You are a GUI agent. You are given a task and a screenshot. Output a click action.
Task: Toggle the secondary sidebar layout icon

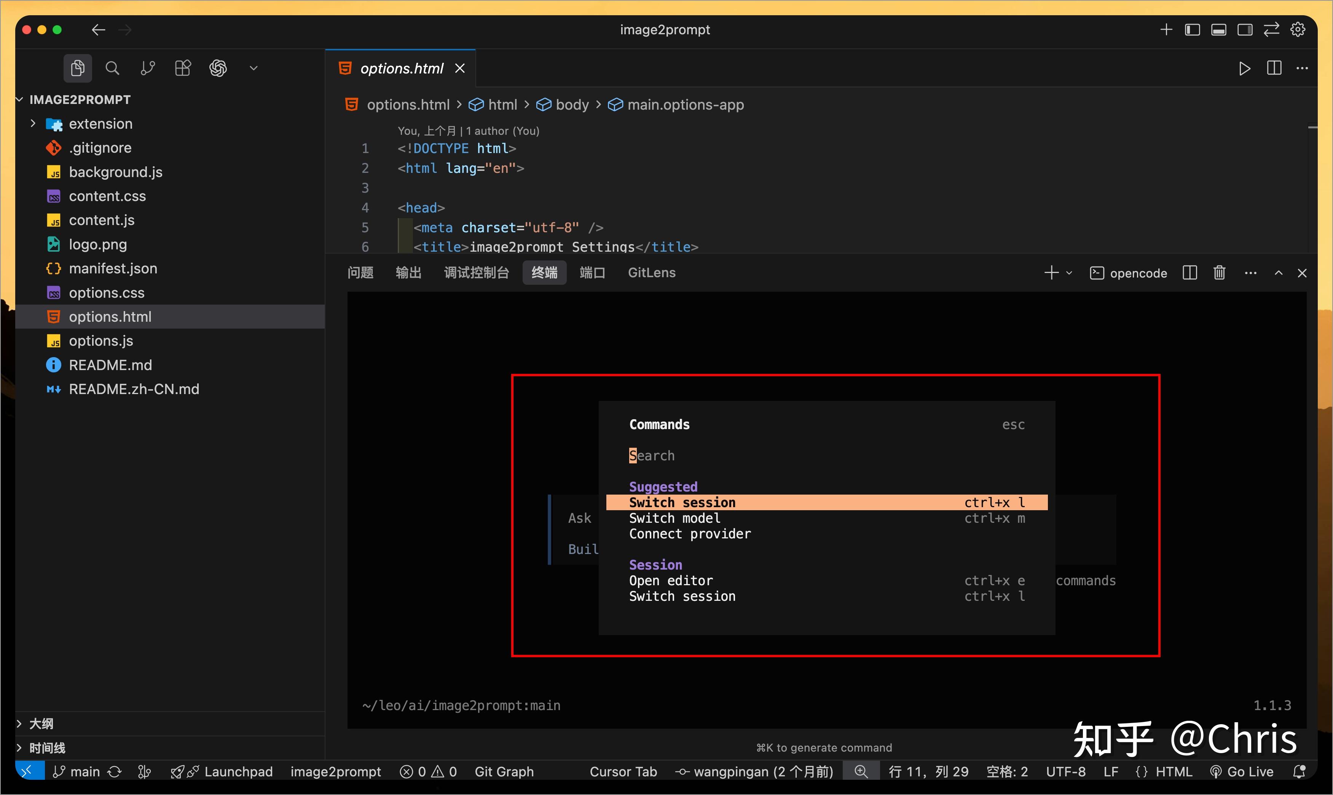[x=1245, y=29]
